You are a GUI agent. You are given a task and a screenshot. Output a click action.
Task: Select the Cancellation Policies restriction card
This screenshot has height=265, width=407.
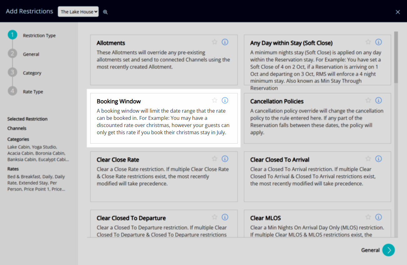(317, 122)
